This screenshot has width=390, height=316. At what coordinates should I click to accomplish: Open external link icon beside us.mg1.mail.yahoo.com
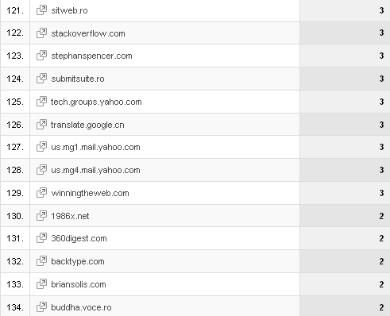41,147
